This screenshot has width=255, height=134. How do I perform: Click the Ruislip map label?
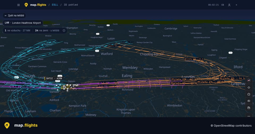(x=93, y=64)
